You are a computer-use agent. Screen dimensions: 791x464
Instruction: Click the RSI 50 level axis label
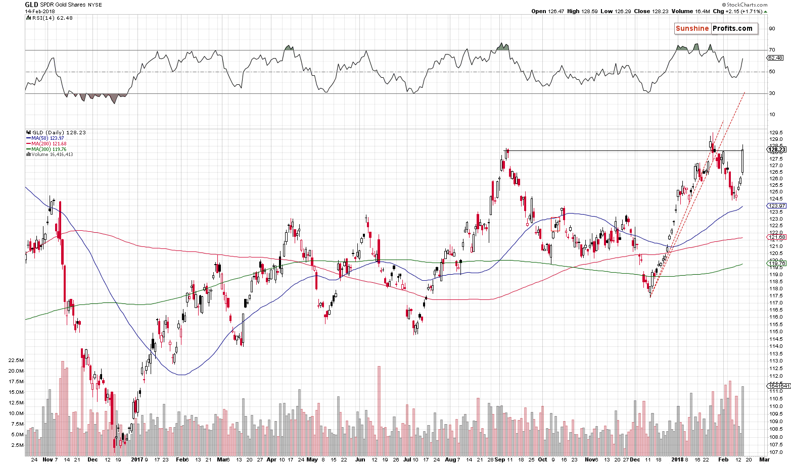pyautogui.click(x=772, y=72)
